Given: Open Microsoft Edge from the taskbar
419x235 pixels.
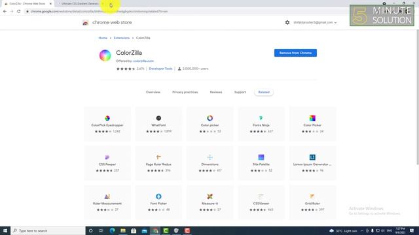Looking at the screenshot, I should pos(112,230).
